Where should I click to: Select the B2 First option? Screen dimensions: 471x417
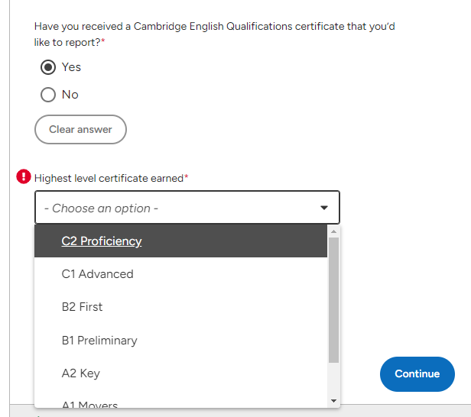[180, 307]
